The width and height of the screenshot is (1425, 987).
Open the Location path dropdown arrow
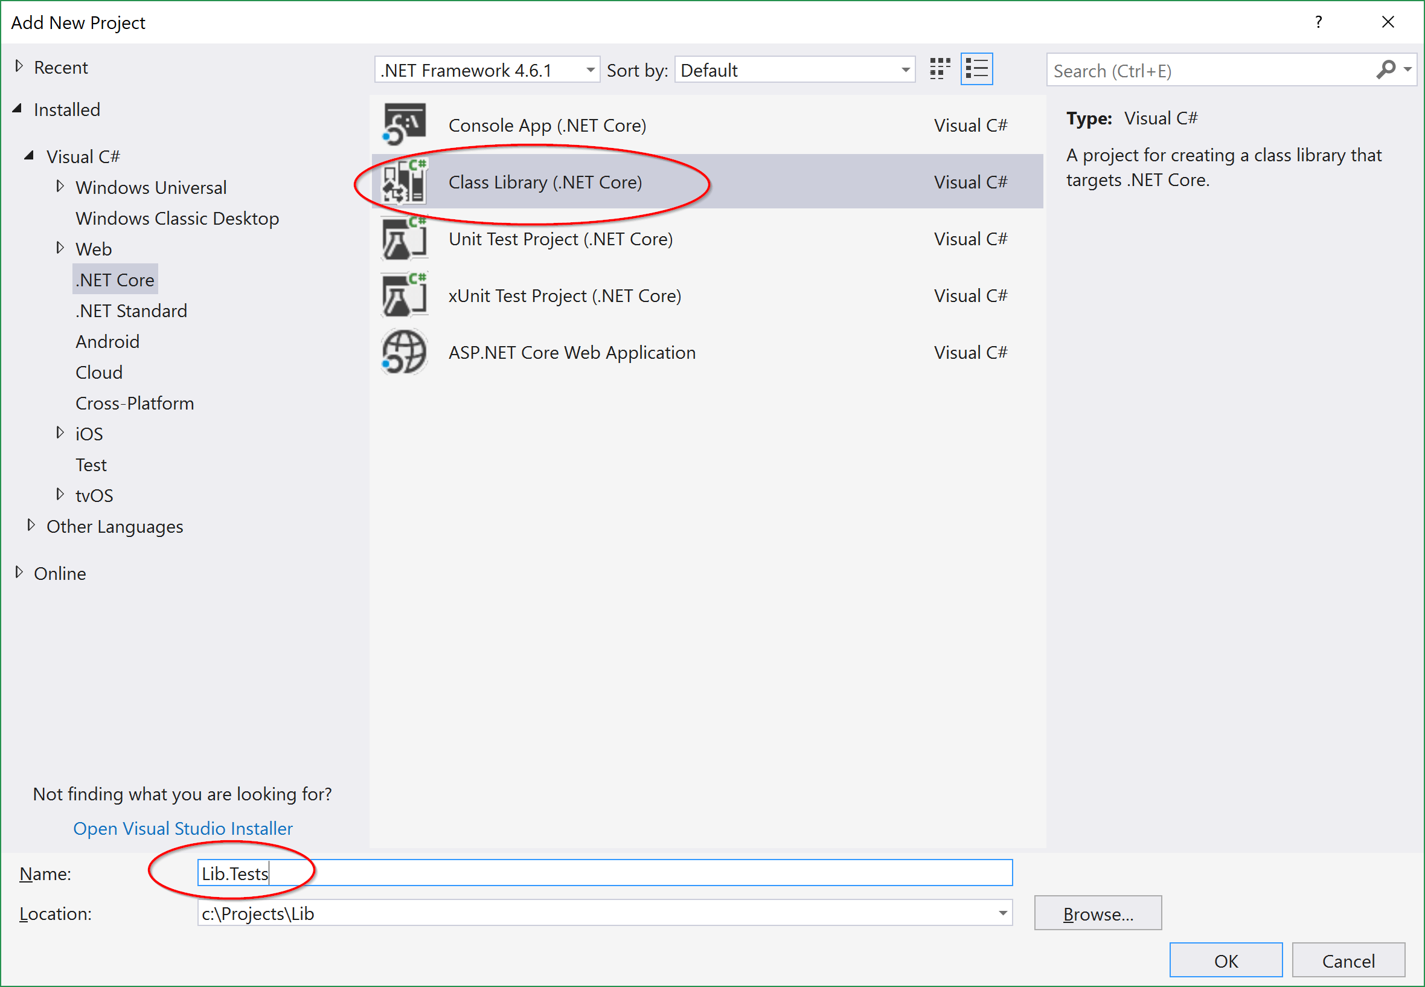pyautogui.click(x=1003, y=913)
